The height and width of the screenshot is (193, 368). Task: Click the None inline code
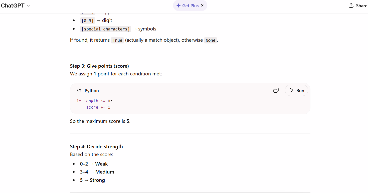point(210,40)
